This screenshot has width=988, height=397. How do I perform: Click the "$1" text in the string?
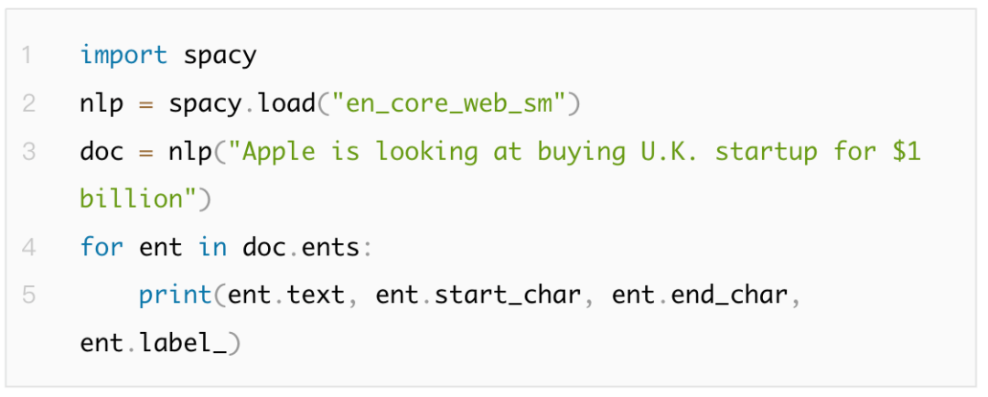coord(907,151)
